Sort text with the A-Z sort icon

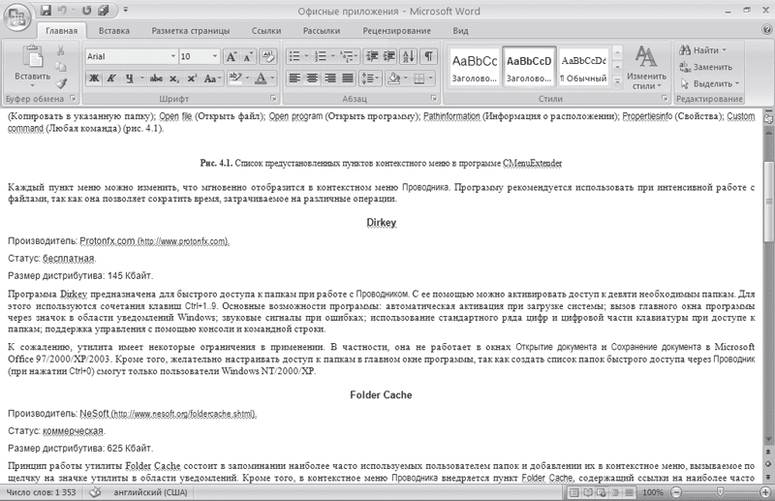(409, 56)
